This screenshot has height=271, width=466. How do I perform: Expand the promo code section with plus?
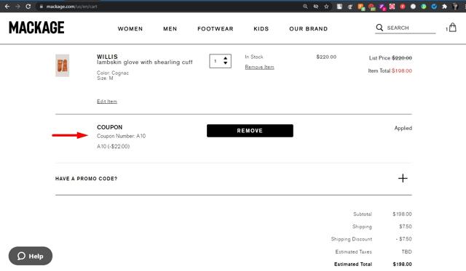(x=403, y=178)
